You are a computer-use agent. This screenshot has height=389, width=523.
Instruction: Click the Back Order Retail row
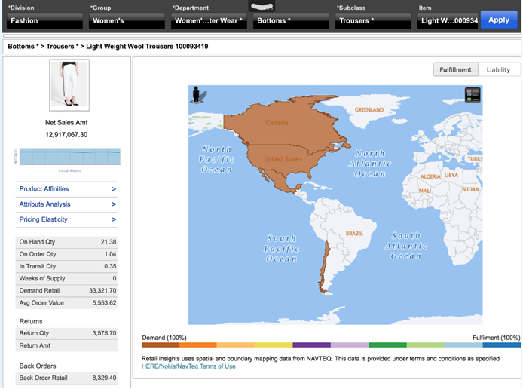tap(66, 378)
